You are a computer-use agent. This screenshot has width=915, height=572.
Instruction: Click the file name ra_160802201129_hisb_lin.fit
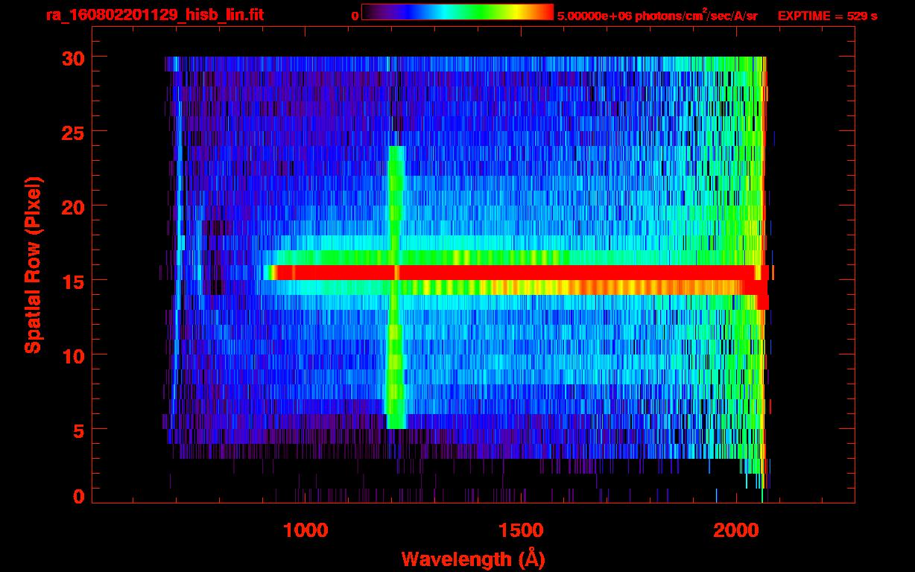click(x=154, y=15)
